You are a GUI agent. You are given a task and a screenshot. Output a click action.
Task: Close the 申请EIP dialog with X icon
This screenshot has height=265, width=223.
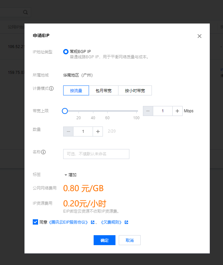(x=200, y=36)
